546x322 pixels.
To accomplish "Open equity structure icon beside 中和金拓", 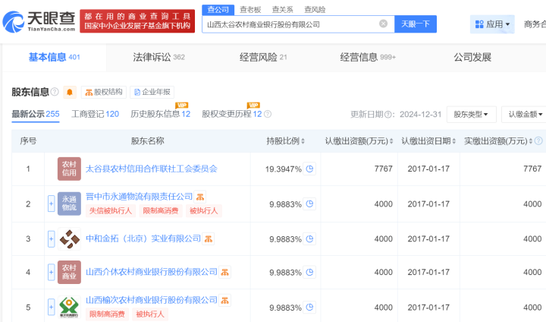I will (209, 238).
